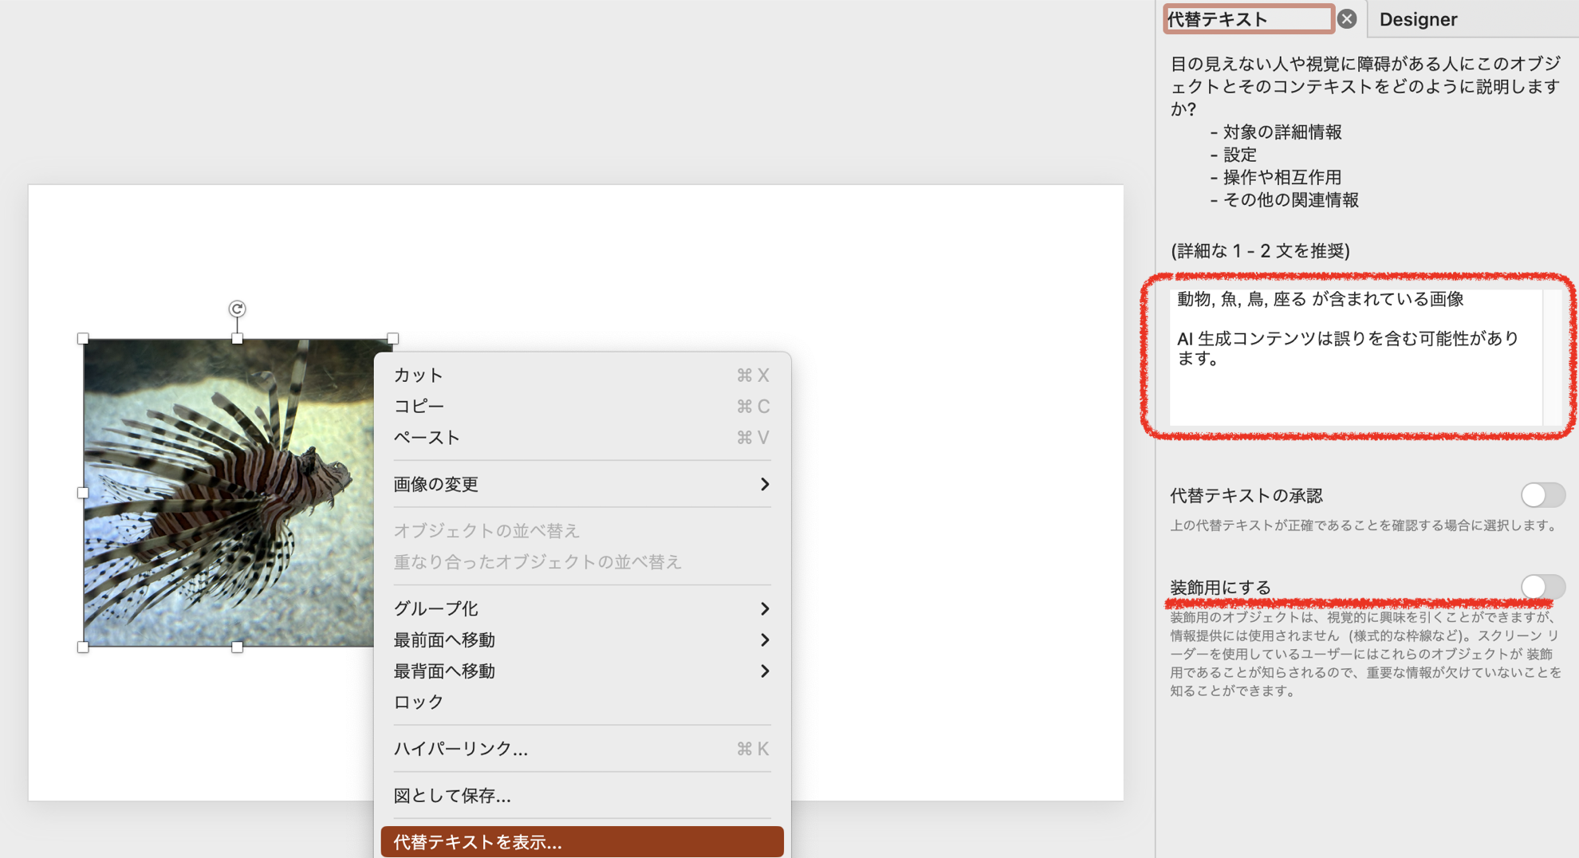Open the グループ化 submenu arrow
The width and height of the screenshot is (1579, 858).
765,608
